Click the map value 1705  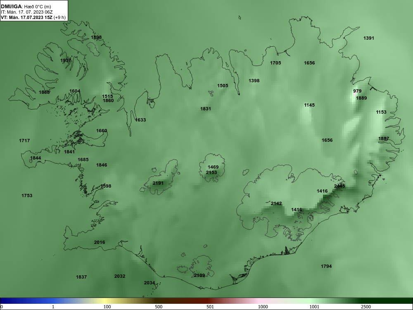coord(275,63)
